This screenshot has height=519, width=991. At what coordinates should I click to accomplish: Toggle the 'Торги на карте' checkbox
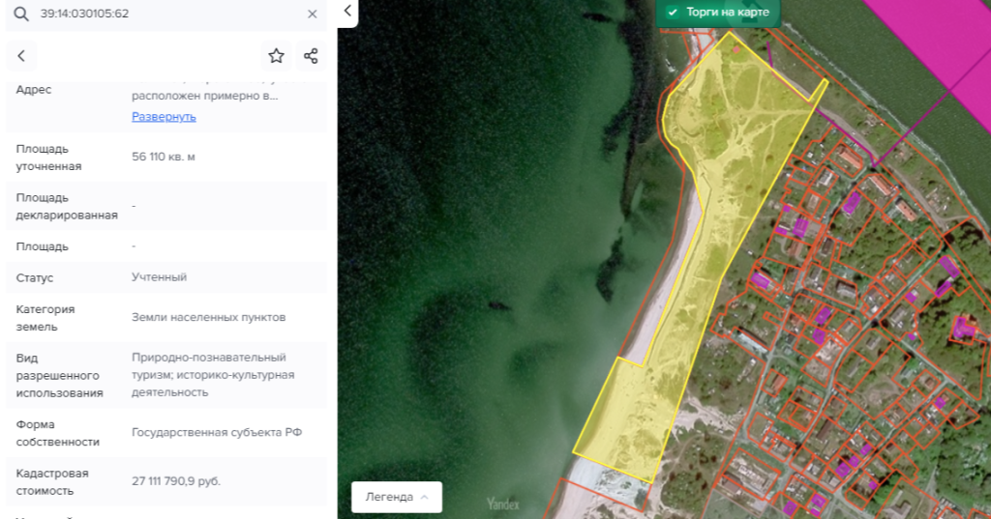tap(674, 12)
